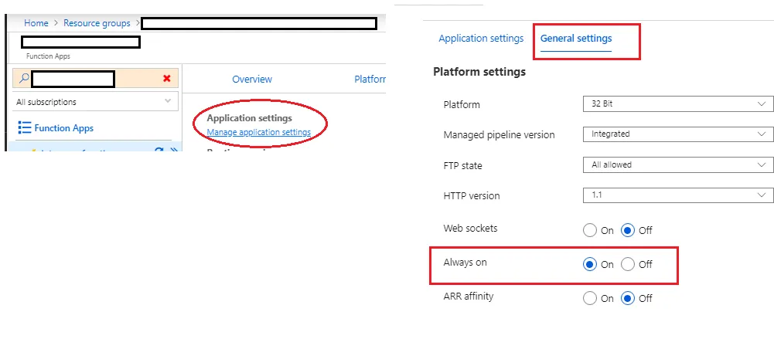Turn Web sockets On
774x339 pixels.
(590, 230)
